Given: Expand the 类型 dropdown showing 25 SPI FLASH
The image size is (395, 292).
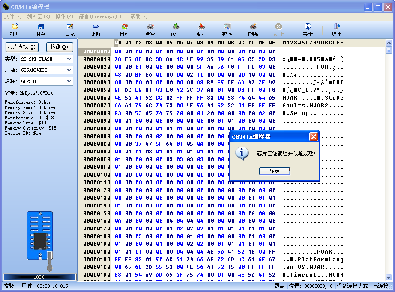Looking at the screenshot, I should tap(69, 59).
